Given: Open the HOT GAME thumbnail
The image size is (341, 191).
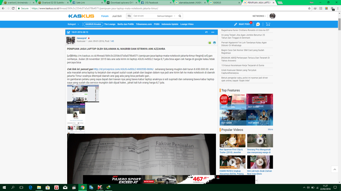Looking at the screenshot, I should pos(233,118).
